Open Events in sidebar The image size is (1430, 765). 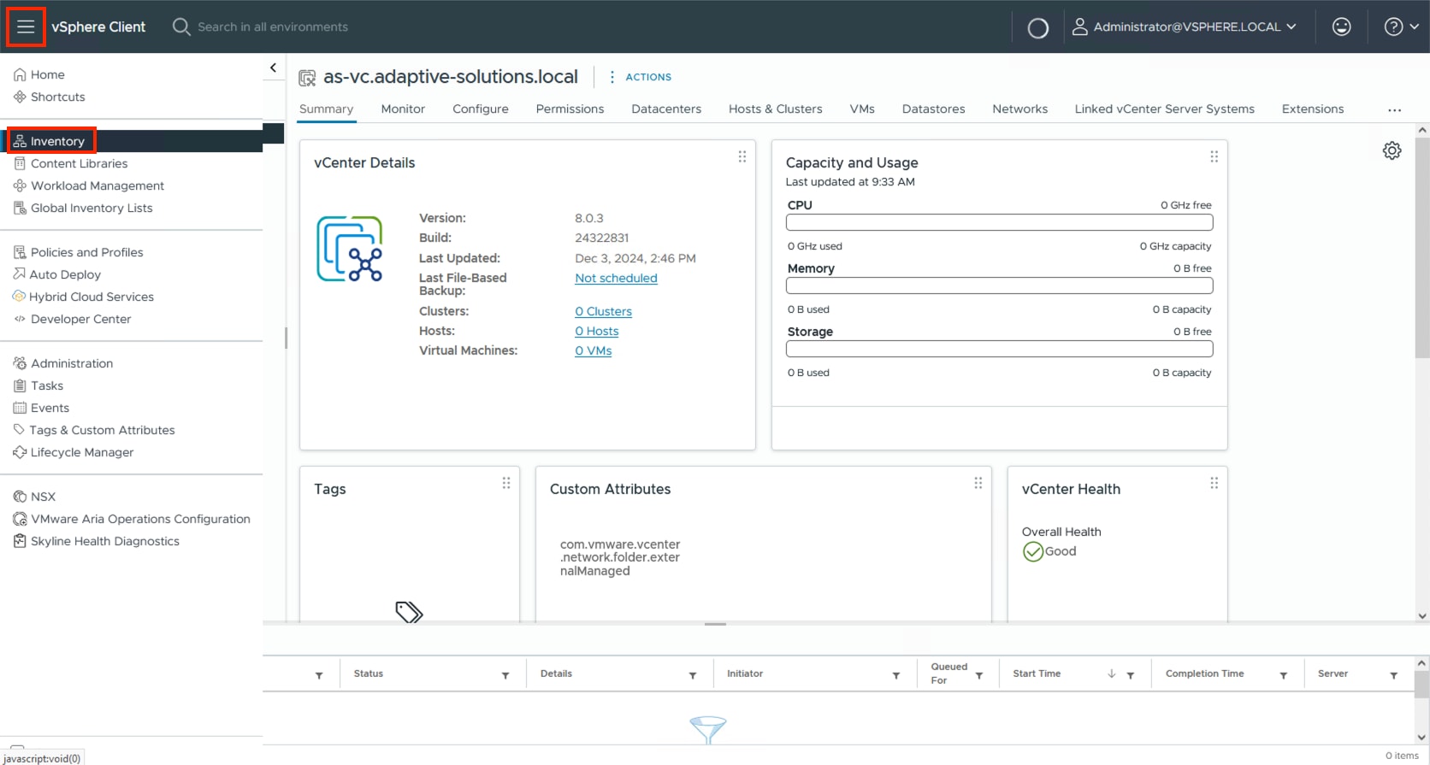click(x=41, y=408)
